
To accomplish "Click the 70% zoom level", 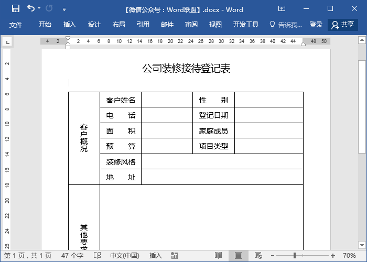I will pos(349,256).
